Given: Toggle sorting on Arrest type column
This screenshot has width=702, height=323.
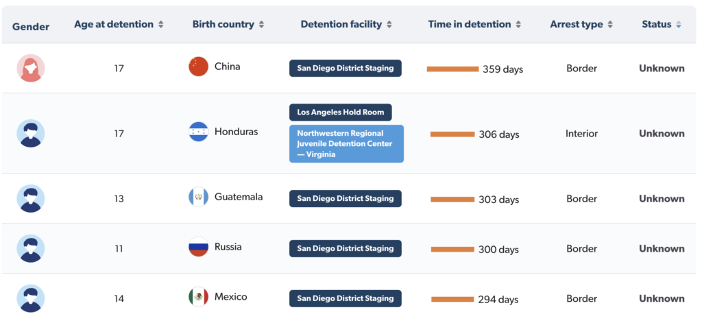Looking at the screenshot, I should [x=610, y=25].
